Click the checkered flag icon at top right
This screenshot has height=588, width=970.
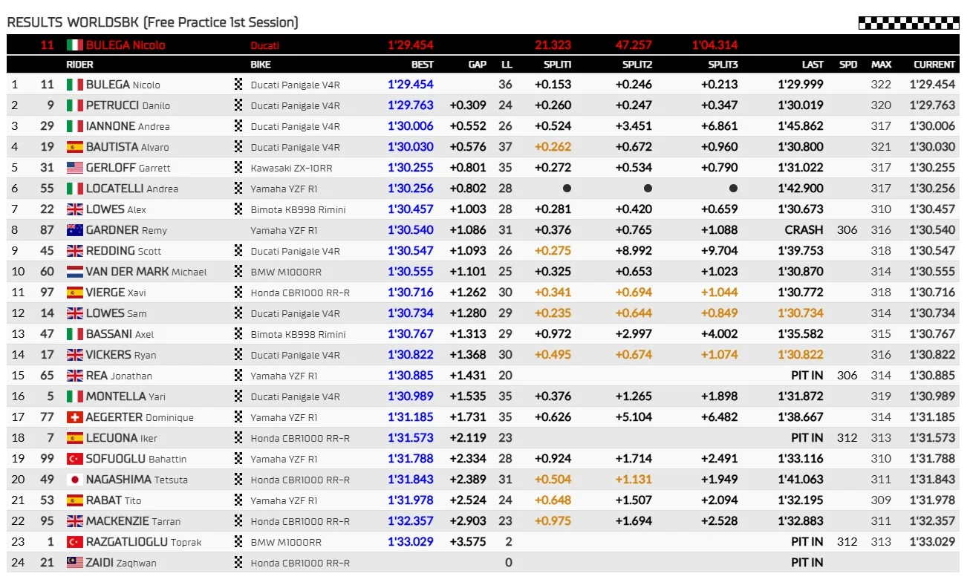pos(908,23)
